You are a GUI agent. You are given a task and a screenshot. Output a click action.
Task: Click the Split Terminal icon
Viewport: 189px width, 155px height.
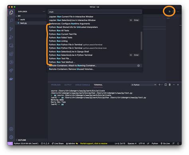coord(165,85)
